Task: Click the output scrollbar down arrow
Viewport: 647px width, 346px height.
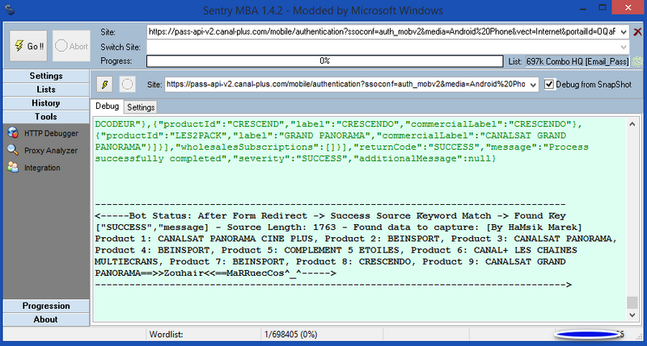Action: [x=632, y=315]
